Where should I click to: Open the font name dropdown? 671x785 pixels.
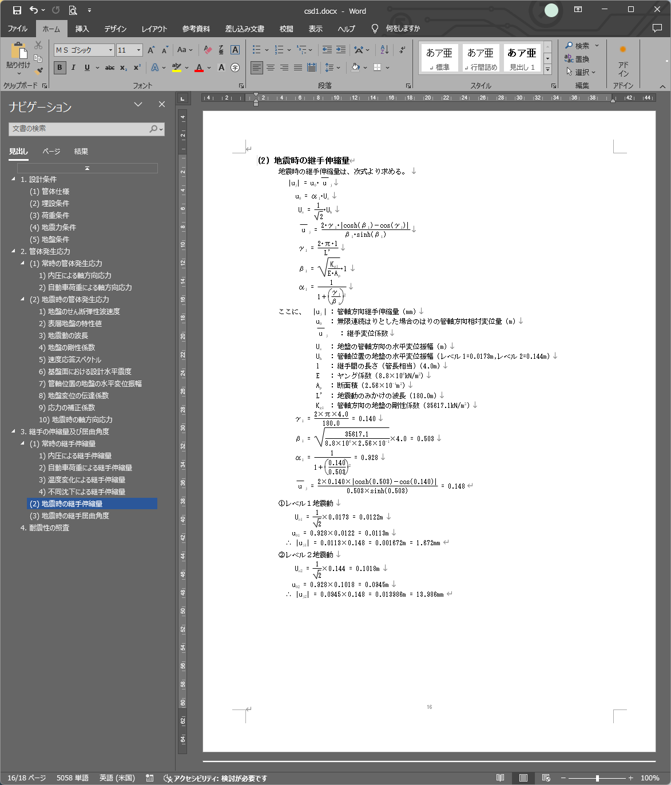click(110, 50)
